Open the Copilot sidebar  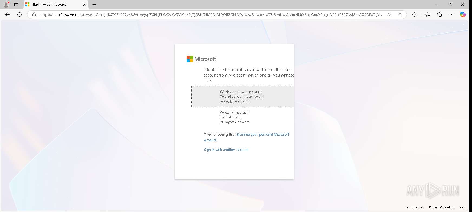click(x=463, y=15)
